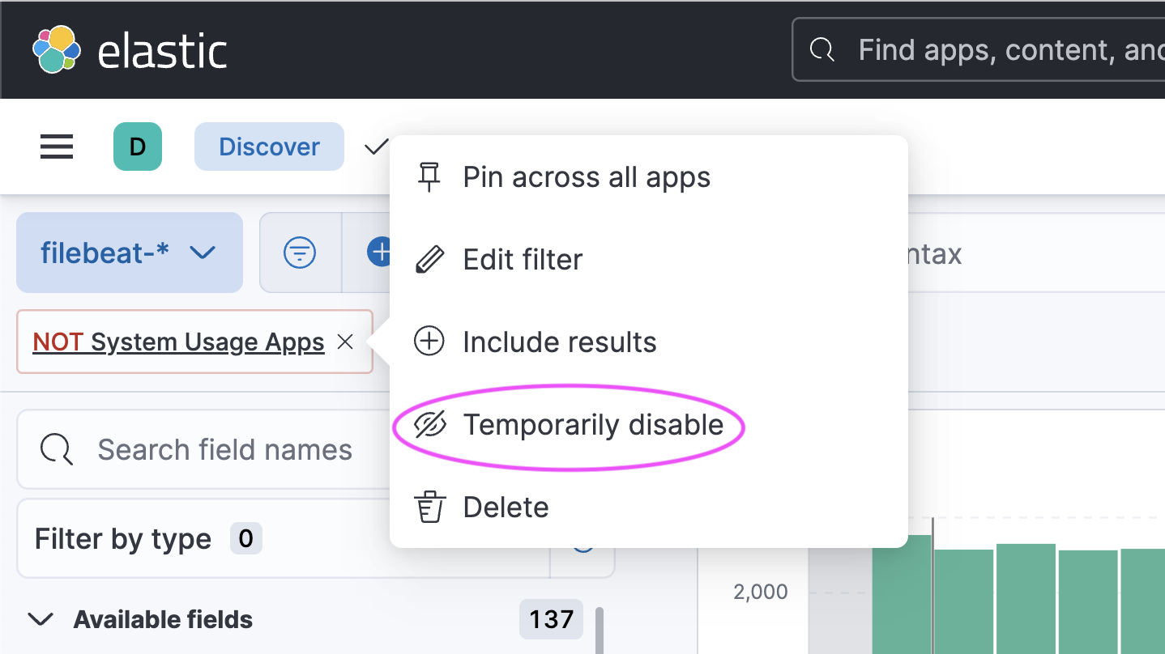Remove the NOT System Usage Apps filter

coord(345,342)
